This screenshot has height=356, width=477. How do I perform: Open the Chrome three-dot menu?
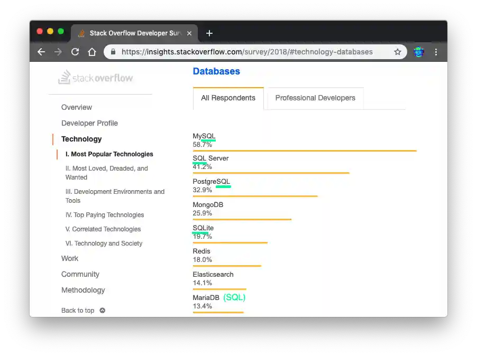[x=436, y=52]
